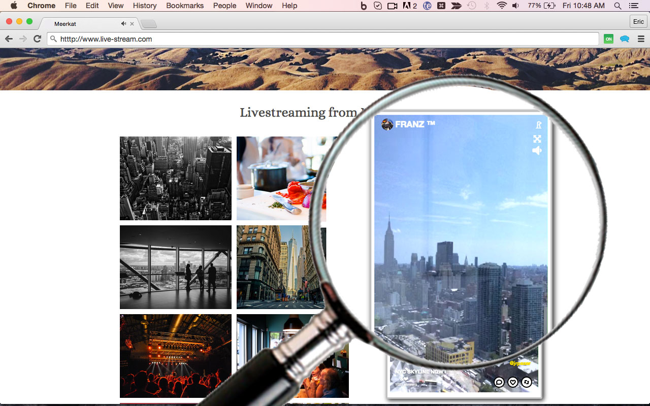Open the People menu
This screenshot has width=650, height=406.
[x=224, y=6]
